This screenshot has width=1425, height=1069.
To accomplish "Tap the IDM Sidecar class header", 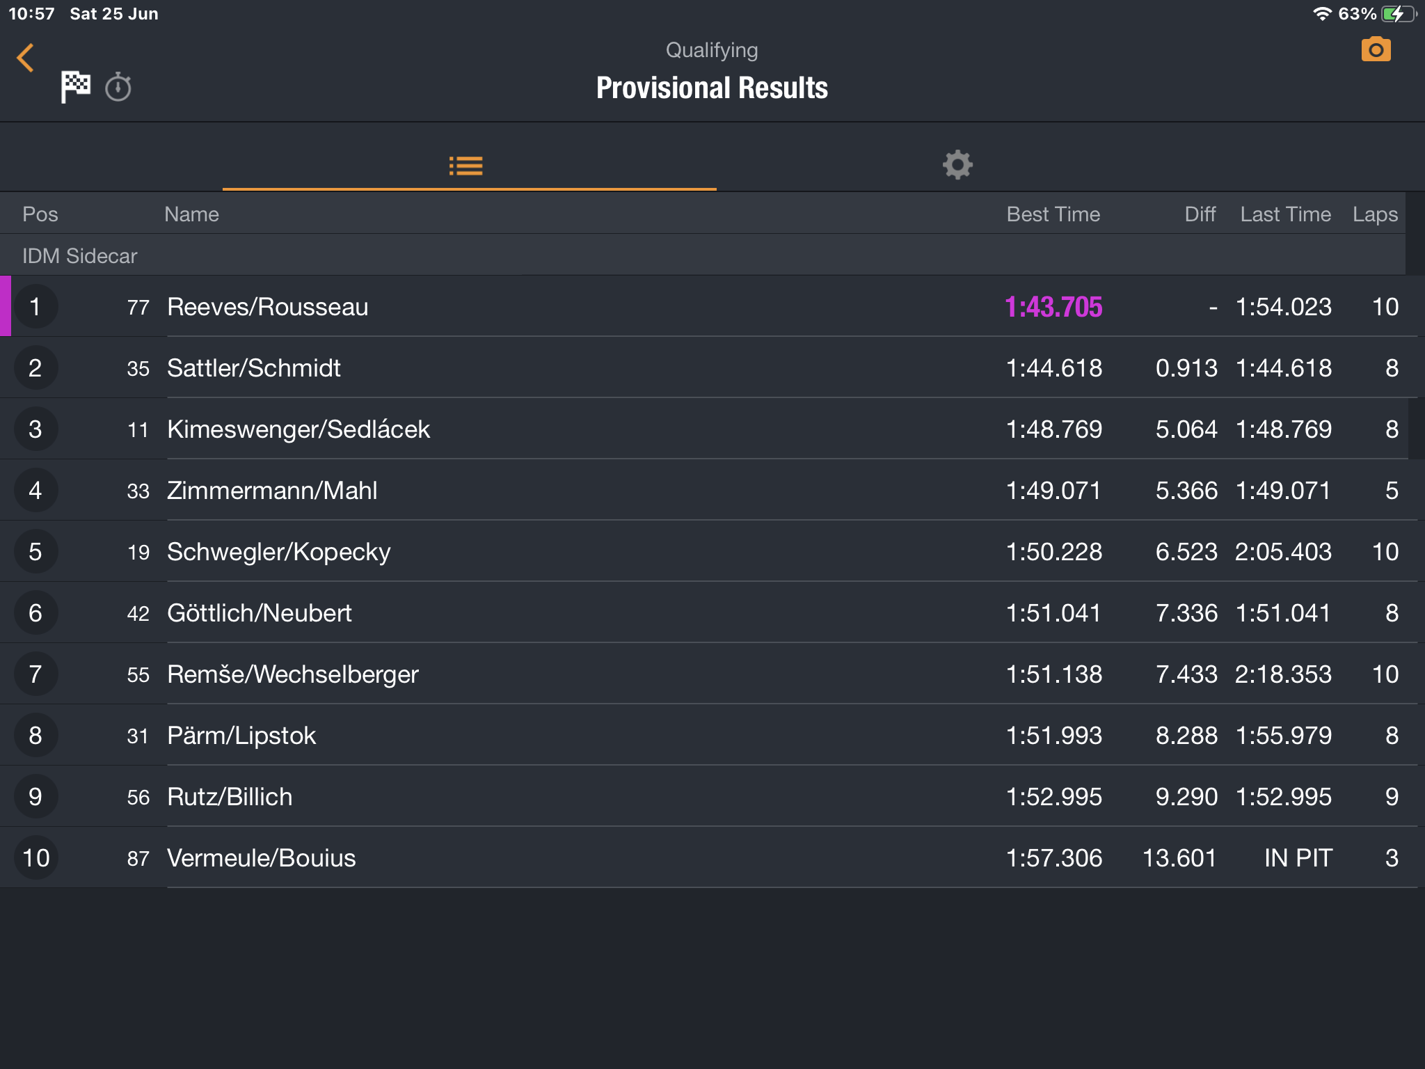I will pos(703,255).
